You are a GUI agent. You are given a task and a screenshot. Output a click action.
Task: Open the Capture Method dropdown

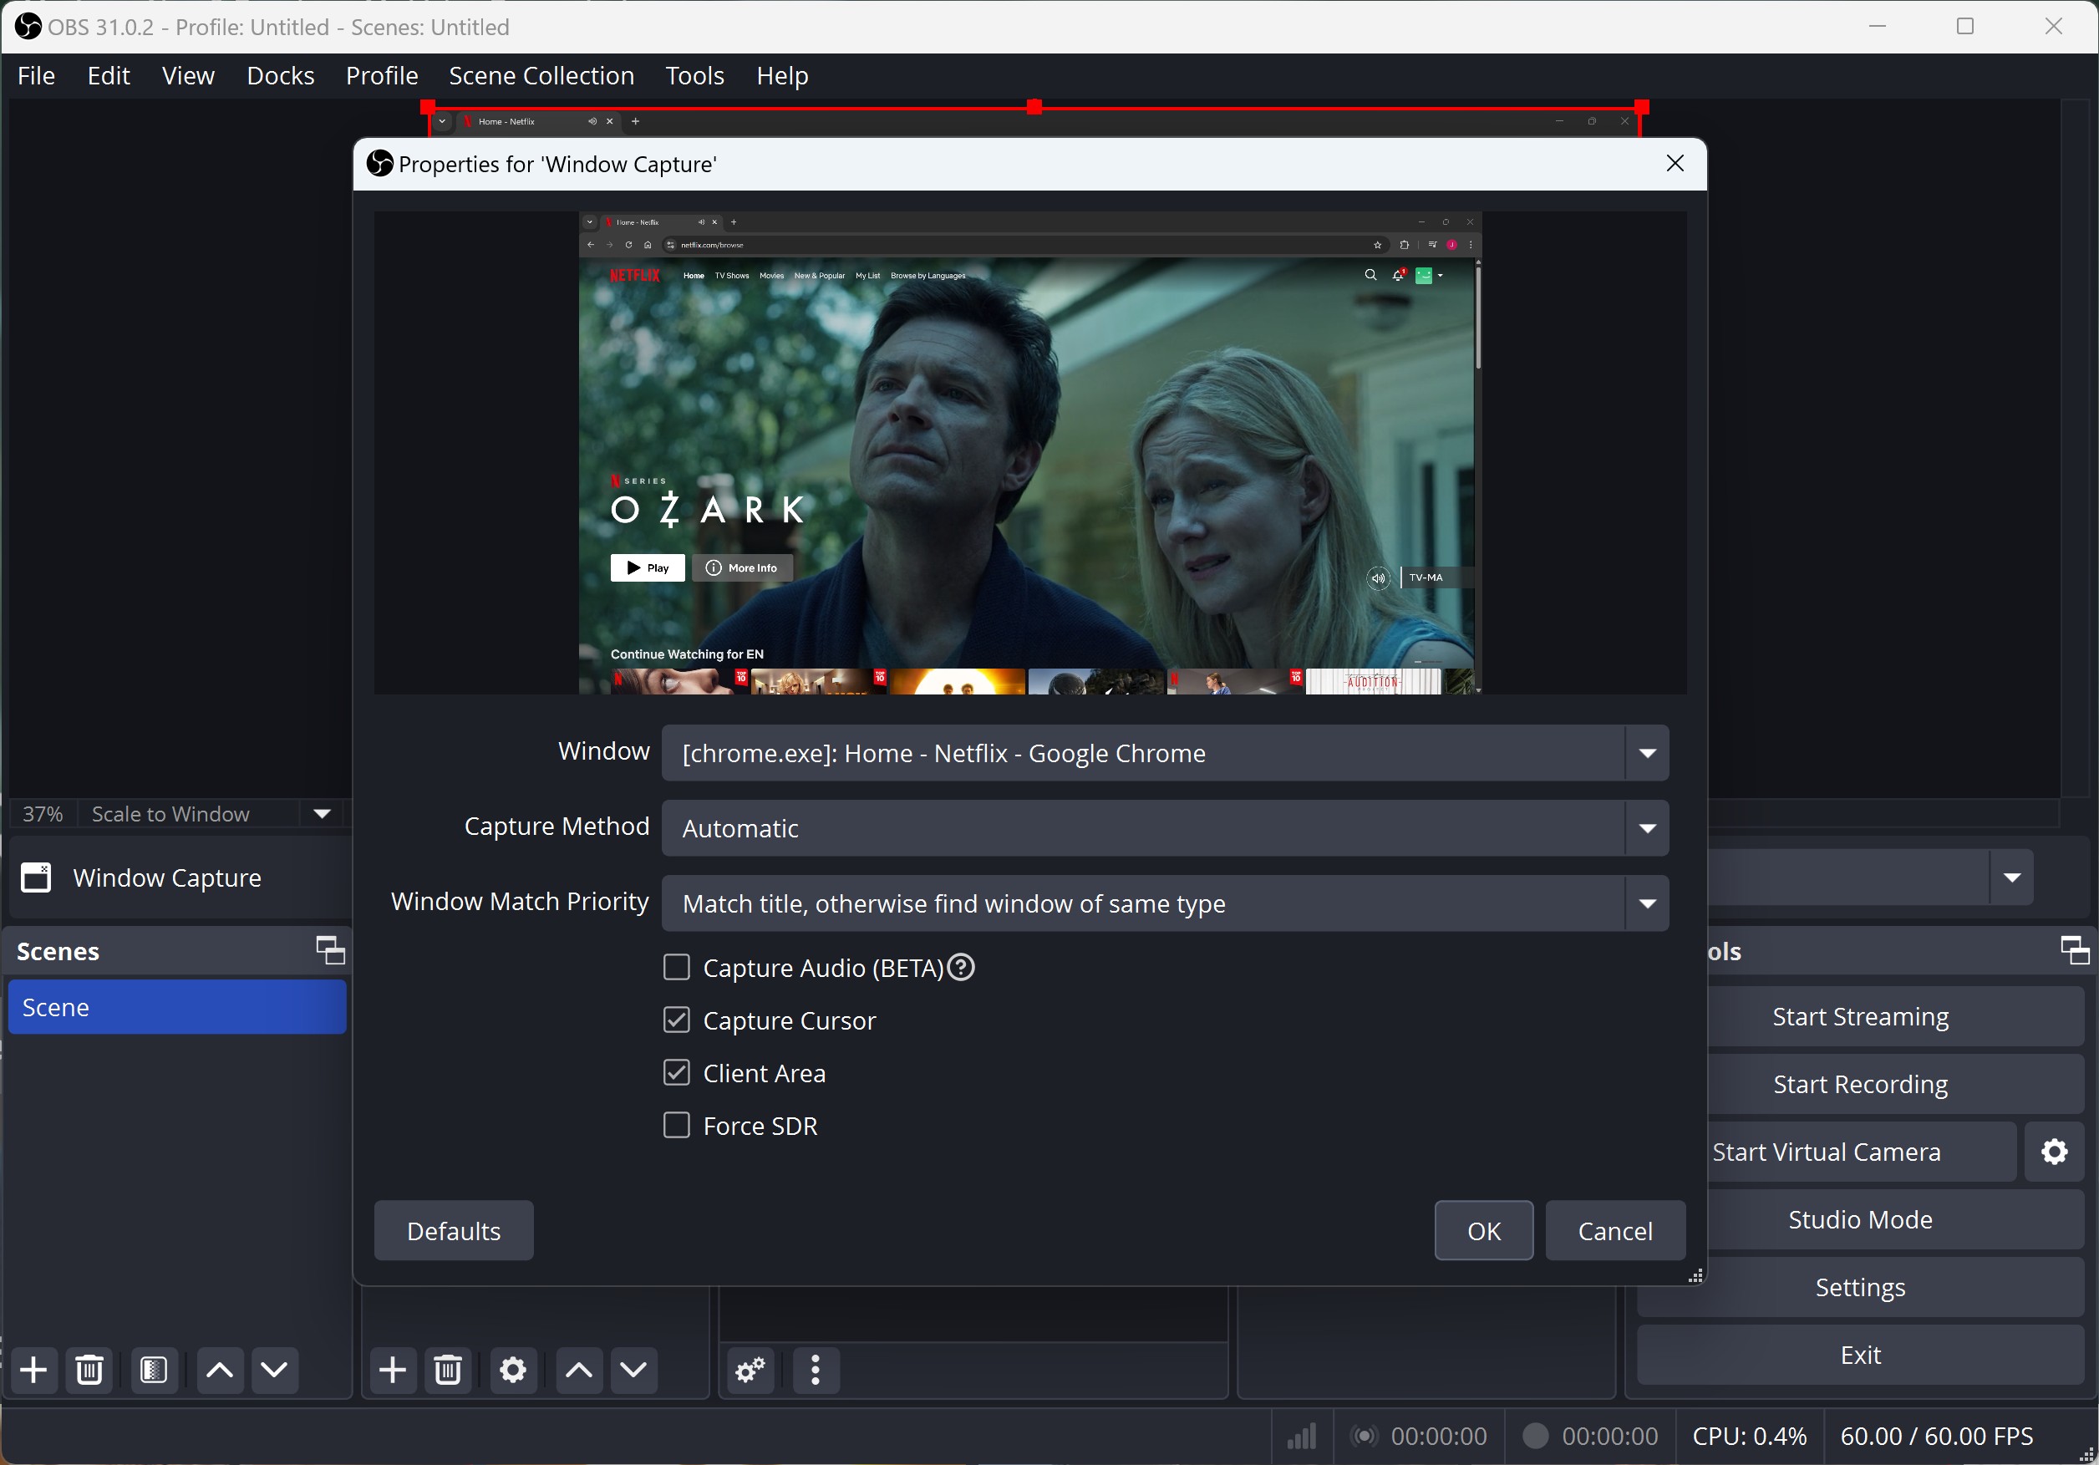pos(1165,827)
